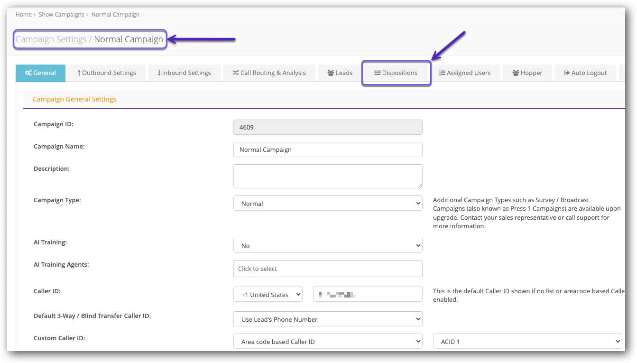Expand the Default 3-Way Transfer Caller ID dropdown

coord(327,319)
